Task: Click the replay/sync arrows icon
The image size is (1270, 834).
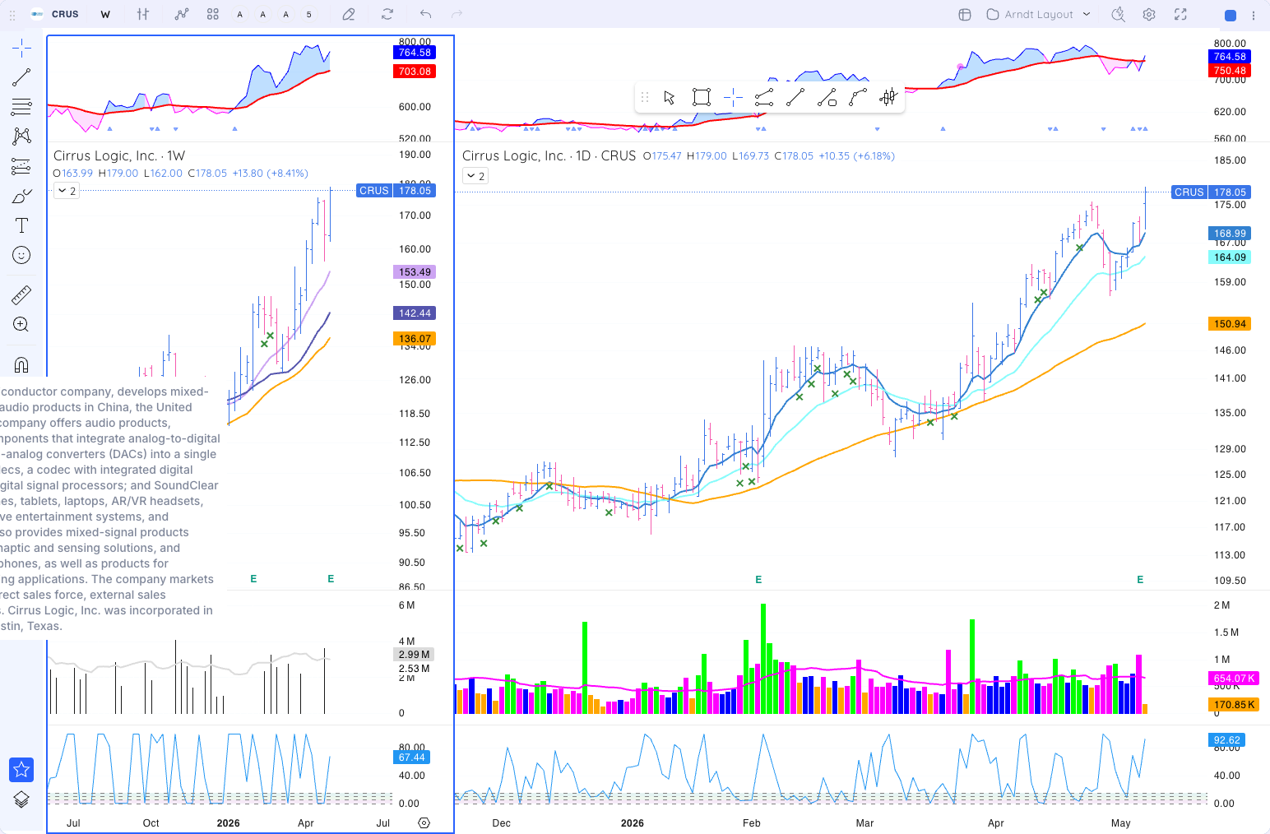Action: pos(387,14)
